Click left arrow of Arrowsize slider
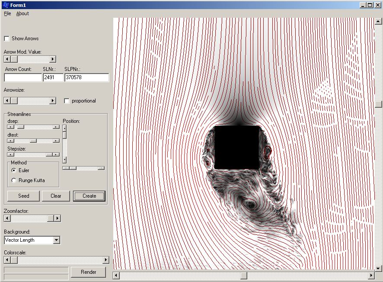383x282 pixels. 7,101
